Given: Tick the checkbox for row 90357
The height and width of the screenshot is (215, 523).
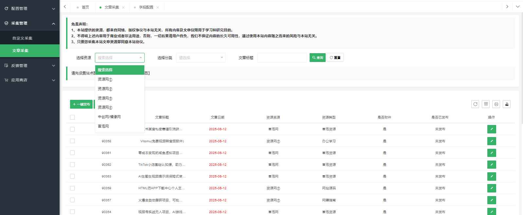Looking at the screenshot, I should tap(72, 200).
